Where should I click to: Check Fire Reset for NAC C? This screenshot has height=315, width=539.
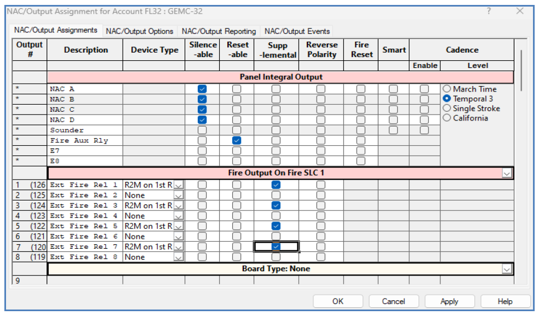coord(360,110)
